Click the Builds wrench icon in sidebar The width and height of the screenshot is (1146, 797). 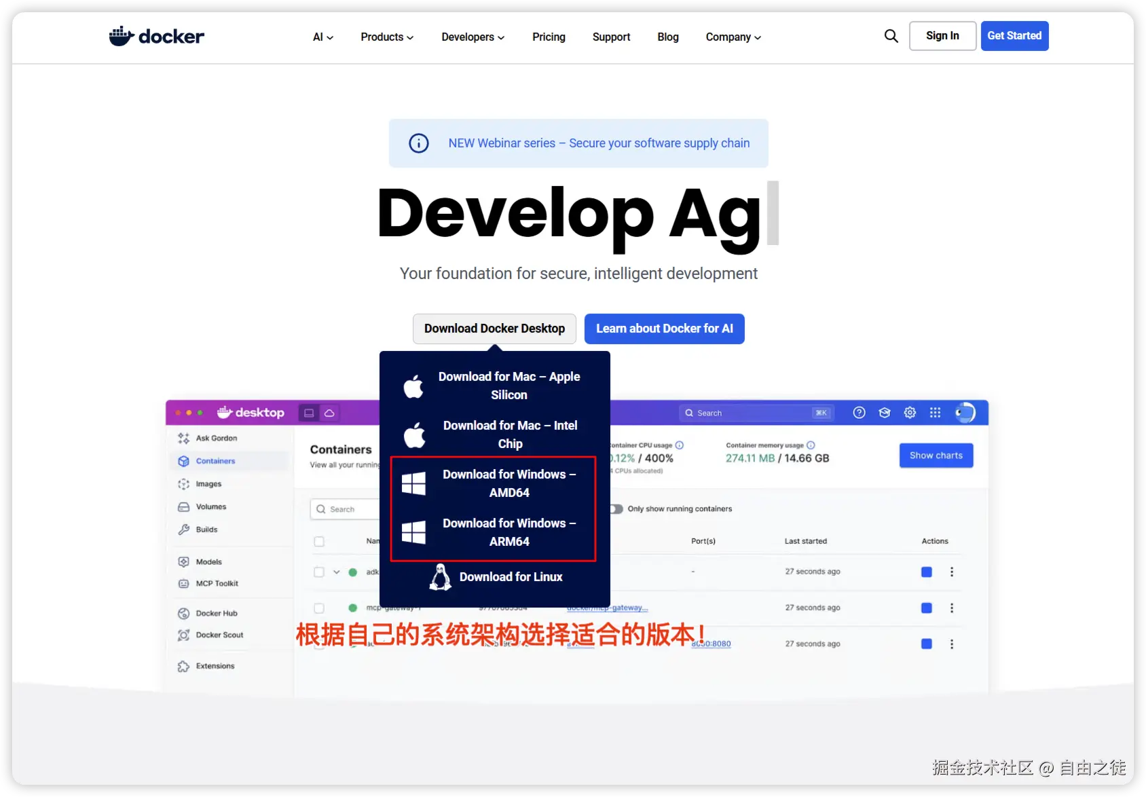point(183,530)
